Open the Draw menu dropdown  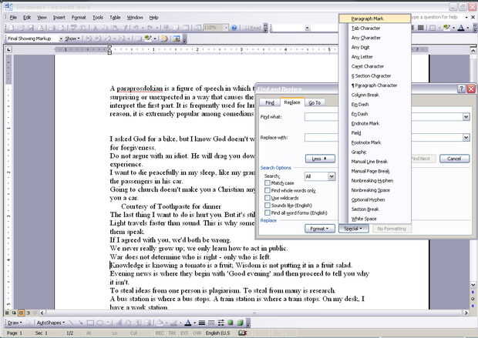14,323
